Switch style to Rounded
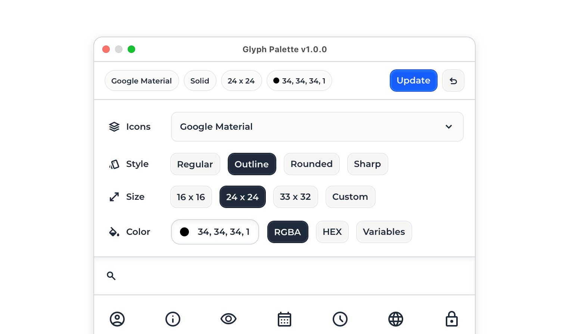 click(311, 164)
